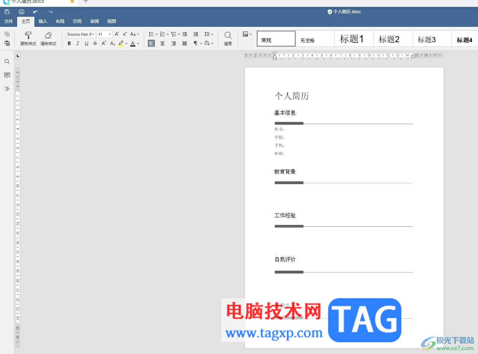Click the 个人简历 title in the document
This screenshot has width=478, height=354.
click(x=292, y=96)
